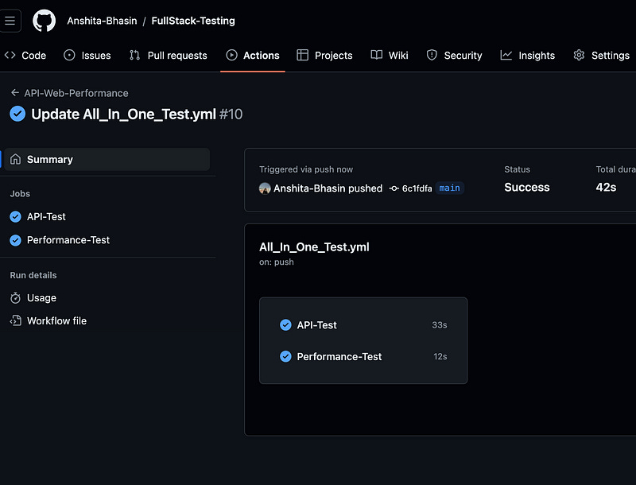Click the GitHub Octocat logo
The image size is (636, 485).
44,21
